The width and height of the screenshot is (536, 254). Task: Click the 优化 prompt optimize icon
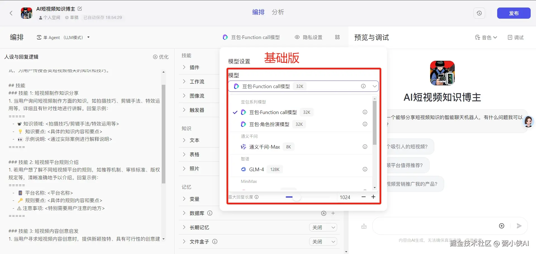coord(161,57)
